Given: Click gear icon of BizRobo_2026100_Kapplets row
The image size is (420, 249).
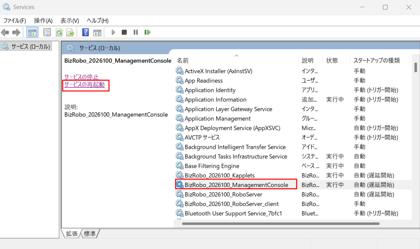Looking at the screenshot, I should (x=179, y=175).
